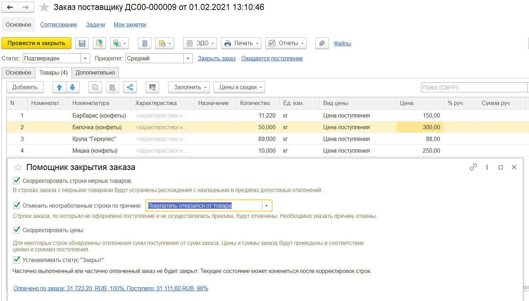This screenshot has height=301, width=529.
Task: Open the create-based-on icon menu
Action: coord(119,43)
